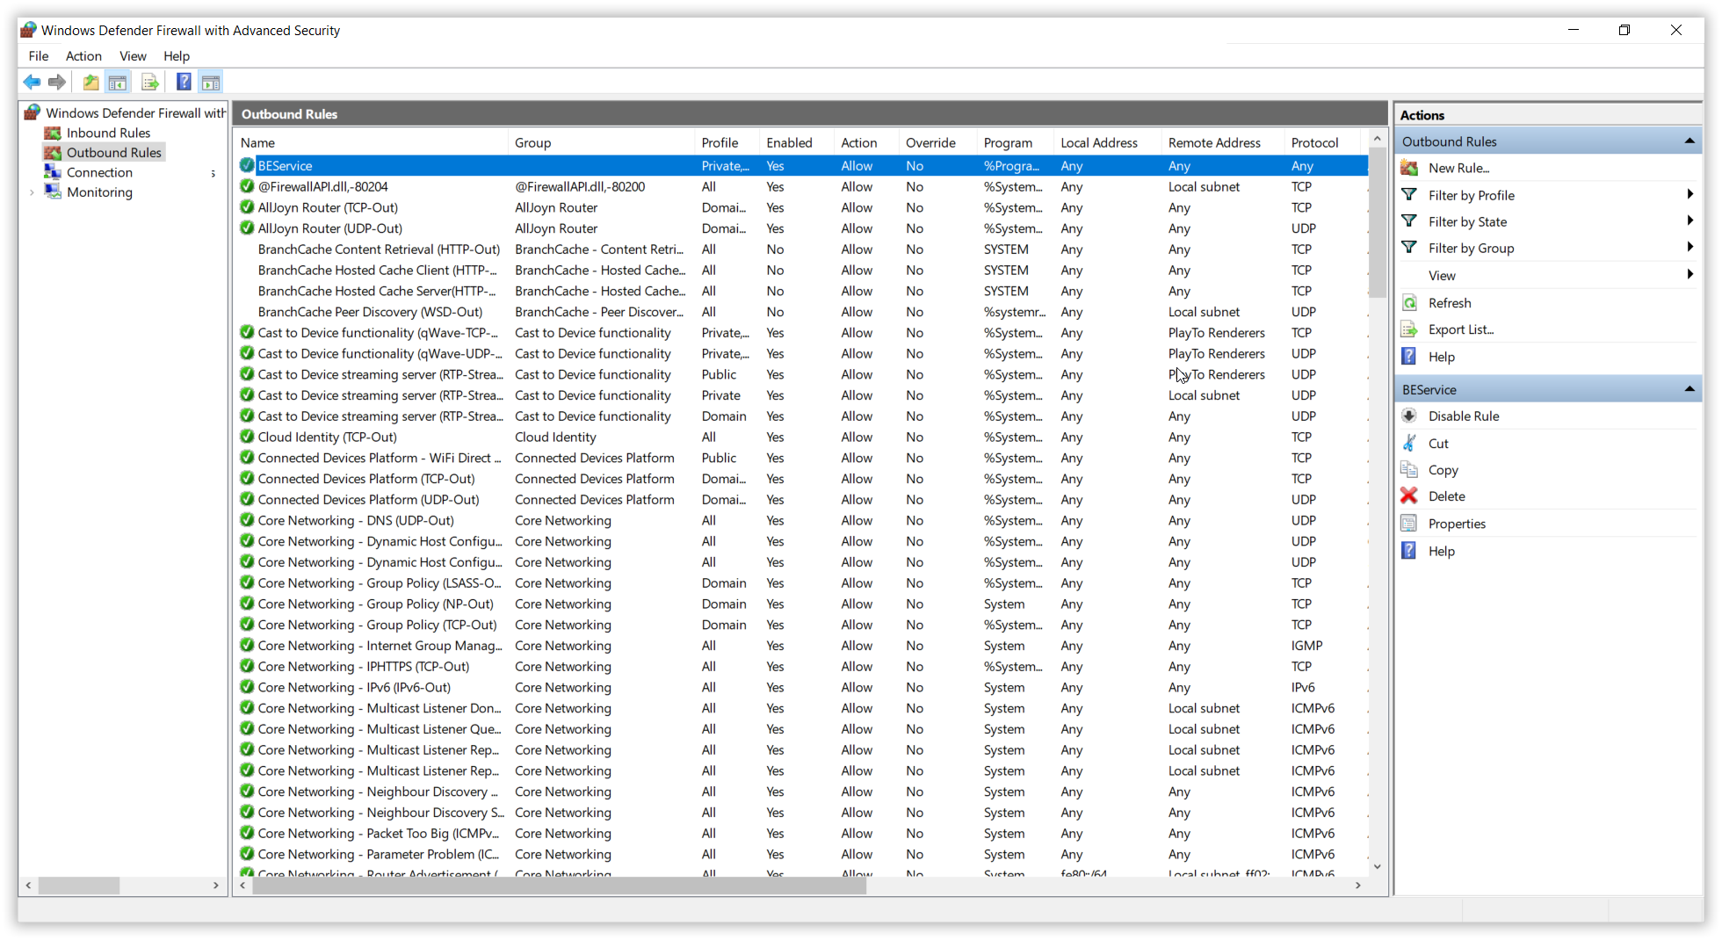Screen dimensions: 1722x940
Task: Click the Cut scissors icon
Action: pos(1409,443)
